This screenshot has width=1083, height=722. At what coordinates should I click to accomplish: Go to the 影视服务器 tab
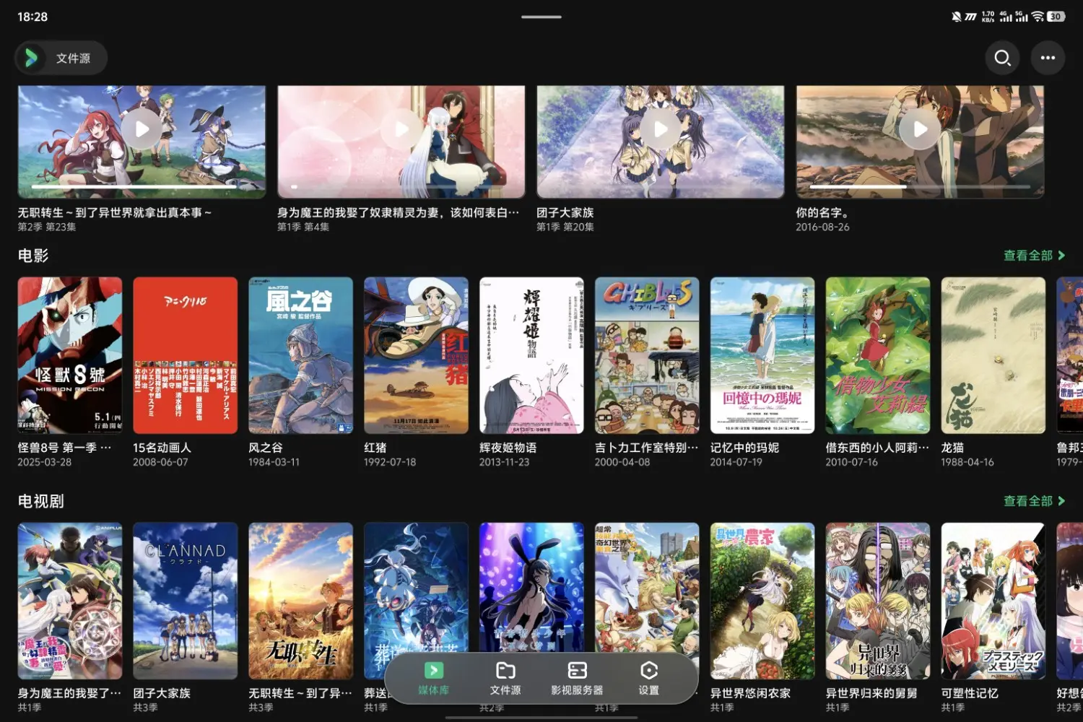577,679
